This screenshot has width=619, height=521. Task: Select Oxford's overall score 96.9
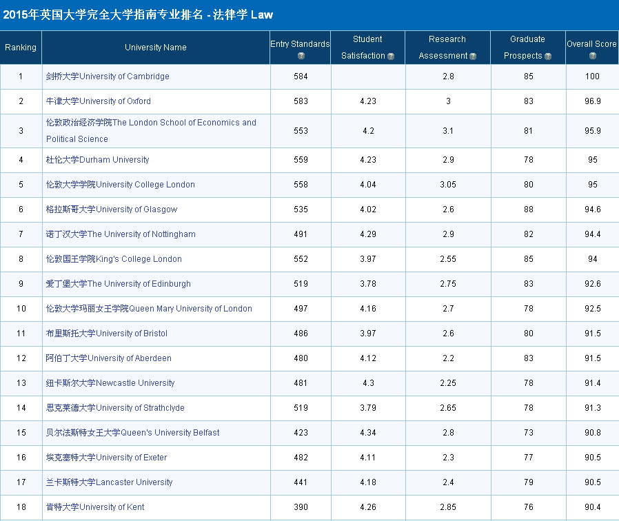coord(593,101)
